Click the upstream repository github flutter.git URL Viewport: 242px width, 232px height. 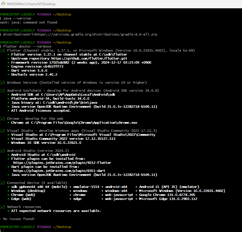pos(89,58)
